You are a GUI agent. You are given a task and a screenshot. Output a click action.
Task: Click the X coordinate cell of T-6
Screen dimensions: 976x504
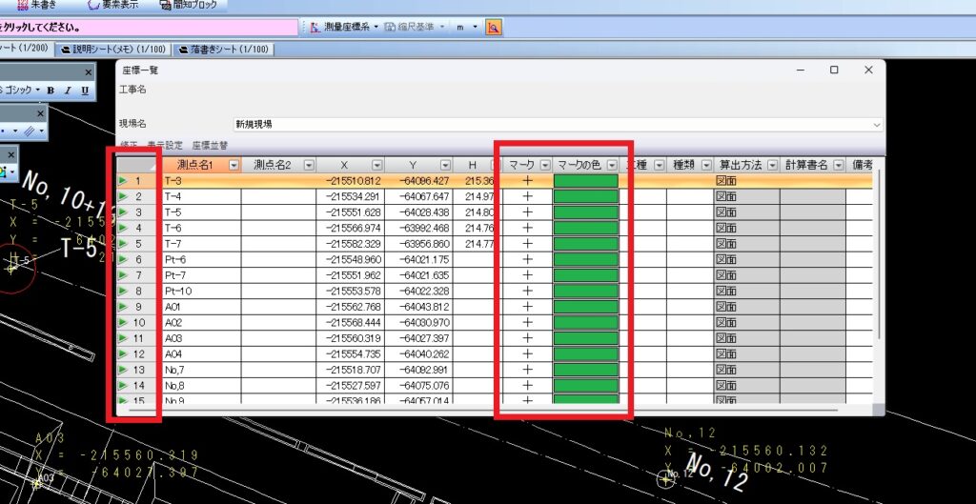point(353,228)
